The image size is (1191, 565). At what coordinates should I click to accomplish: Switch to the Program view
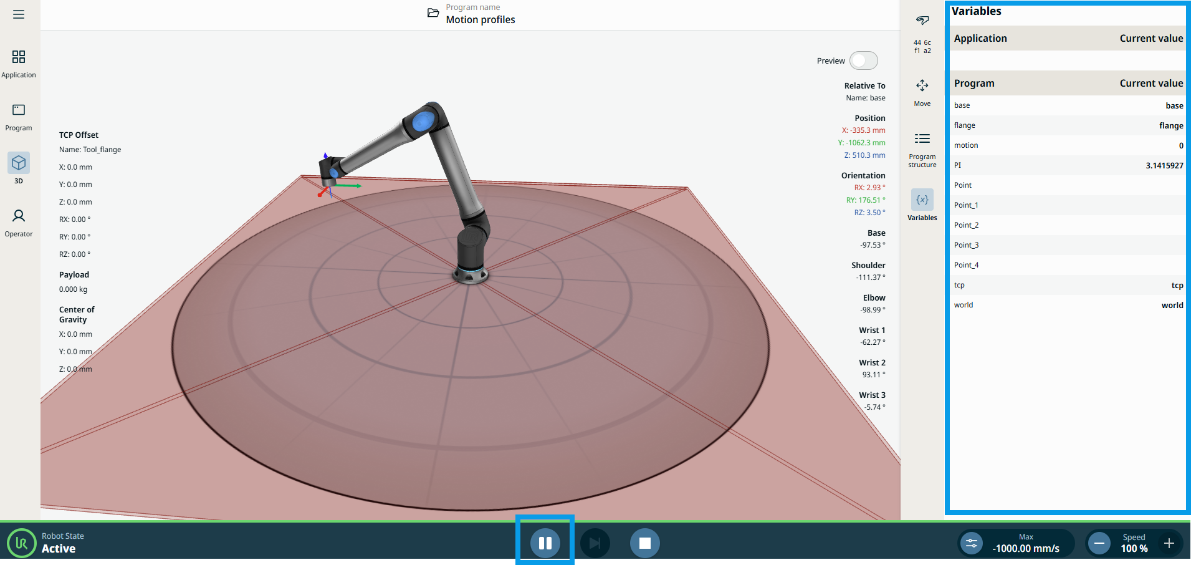click(19, 117)
